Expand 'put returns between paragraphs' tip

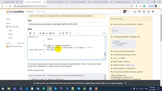(x=123, y=51)
